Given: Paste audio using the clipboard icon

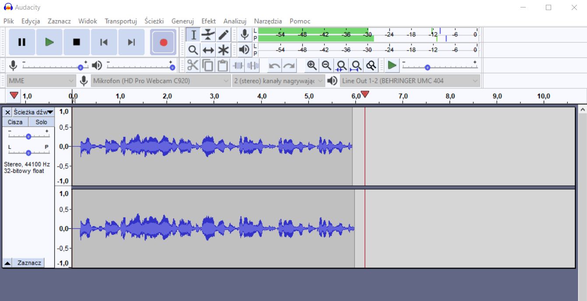Looking at the screenshot, I should click(222, 65).
